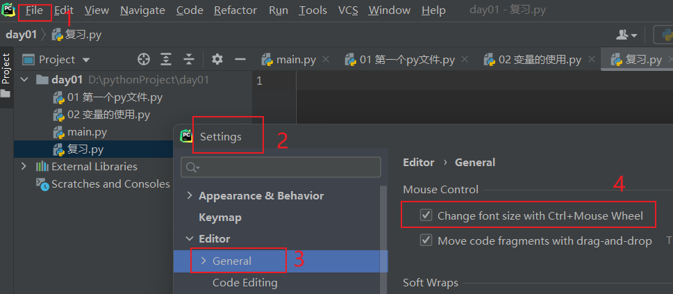Open the File menu
Screen dimensions: 673x294
[x=34, y=10]
